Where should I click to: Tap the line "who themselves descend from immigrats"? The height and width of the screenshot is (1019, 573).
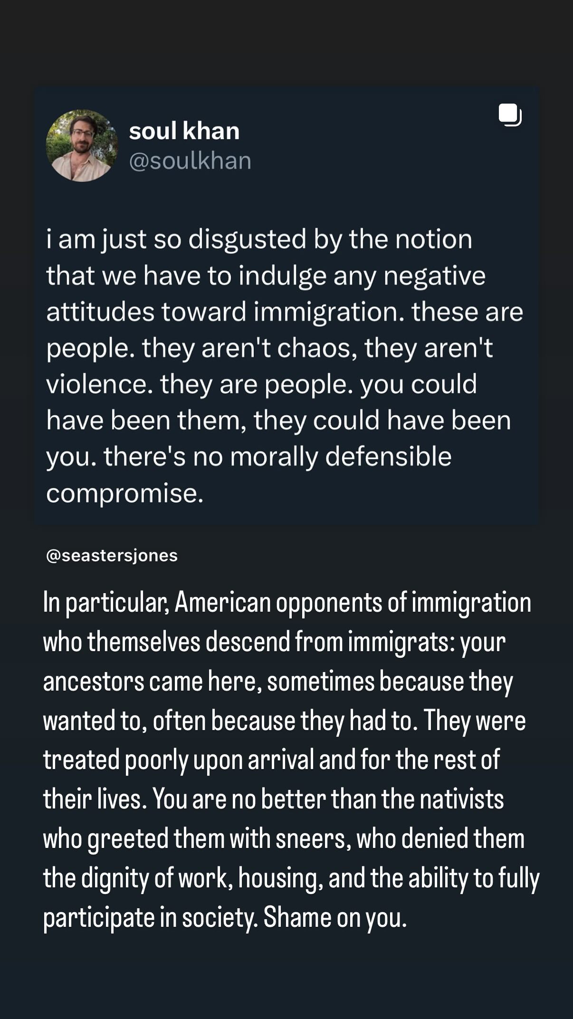coord(274,642)
